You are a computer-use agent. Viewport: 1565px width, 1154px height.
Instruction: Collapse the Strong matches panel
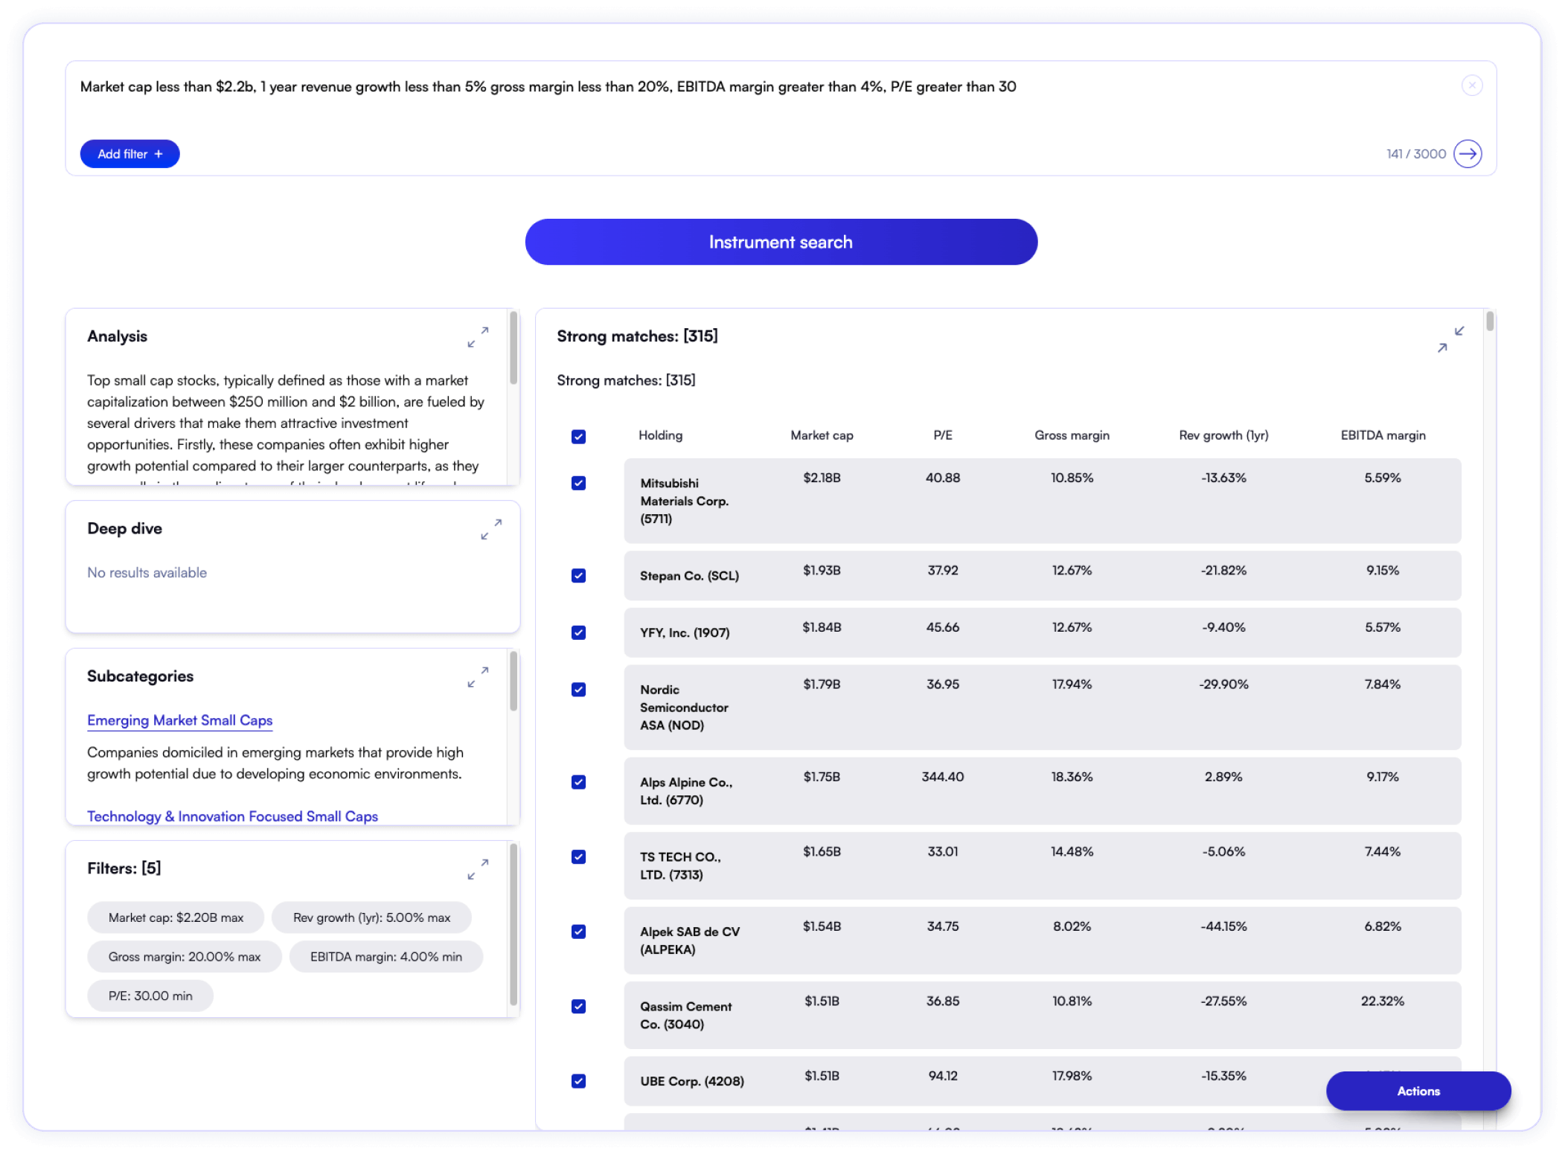click(x=1450, y=339)
